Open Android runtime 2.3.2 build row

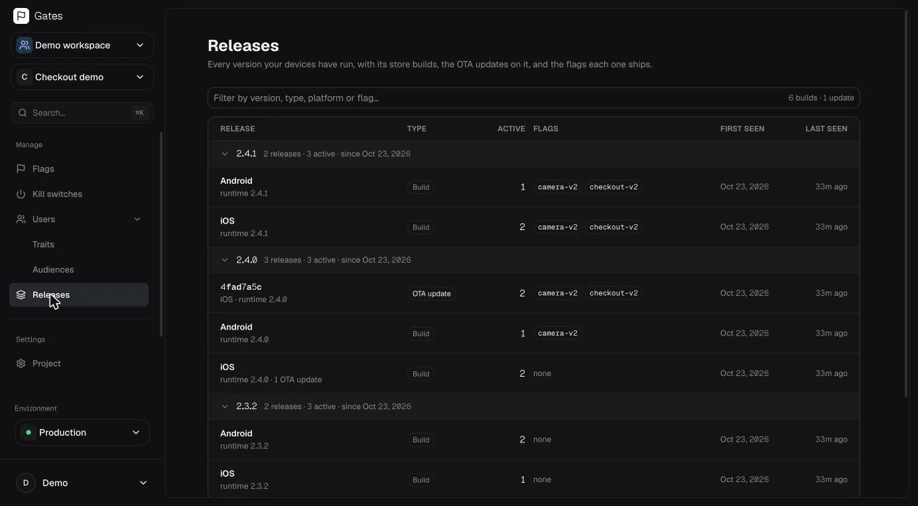534,440
